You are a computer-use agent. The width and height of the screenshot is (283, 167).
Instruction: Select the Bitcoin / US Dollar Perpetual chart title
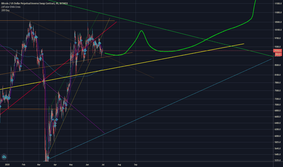click(x=35, y=3)
